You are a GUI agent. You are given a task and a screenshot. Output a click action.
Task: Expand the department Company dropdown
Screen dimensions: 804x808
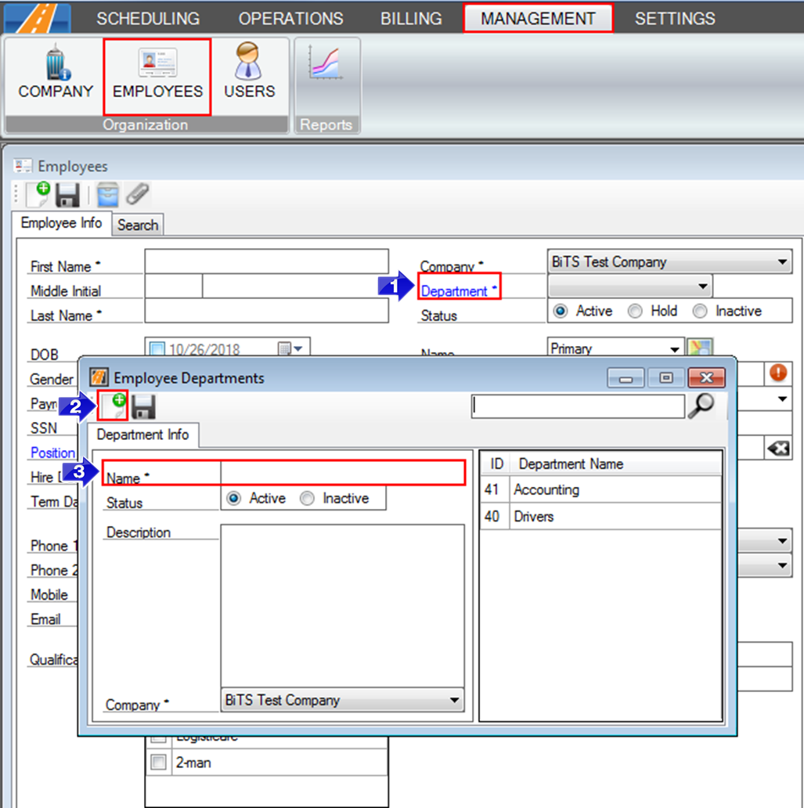[454, 700]
